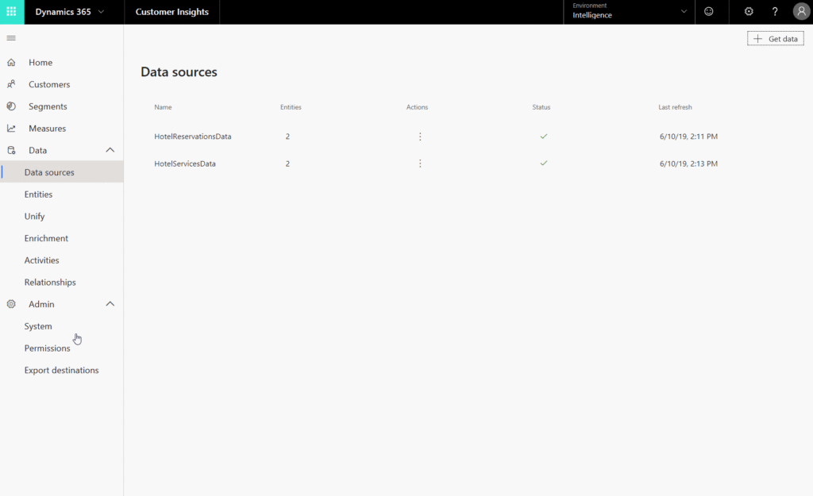This screenshot has width=813, height=496.
Task: Open settings via the gear icon
Action: pos(748,11)
